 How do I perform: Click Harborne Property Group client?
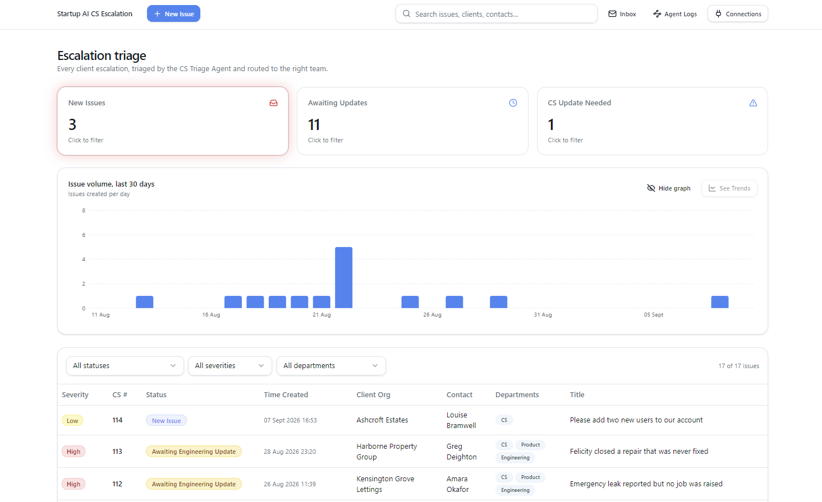click(387, 452)
